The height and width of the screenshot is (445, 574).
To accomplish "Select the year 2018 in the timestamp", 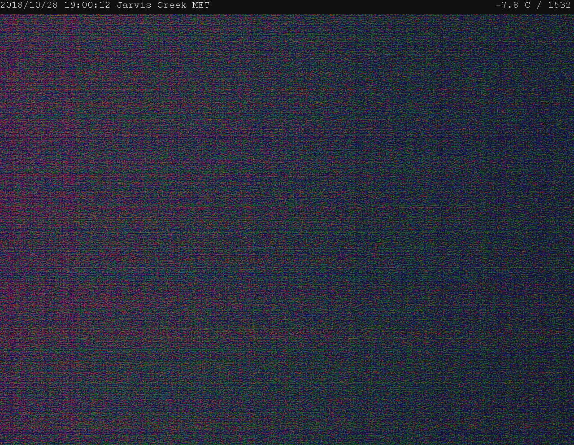I will tap(12, 5).
